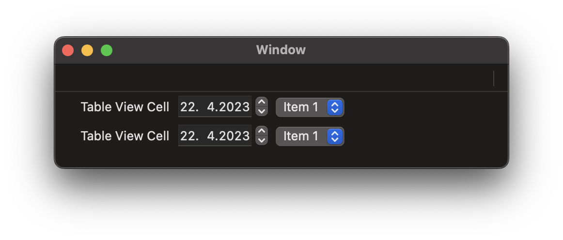This screenshot has width=563, height=240.
Task: Click the blue chevron on second row's Item 1
Action: pyautogui.click(x=335, y=136)
